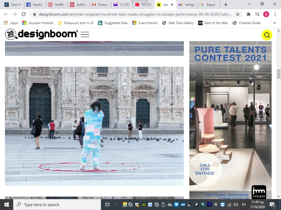Expand the hidden bookmarks overflow chevron
This screenshot has width=281, height=210.
[275, 23]
